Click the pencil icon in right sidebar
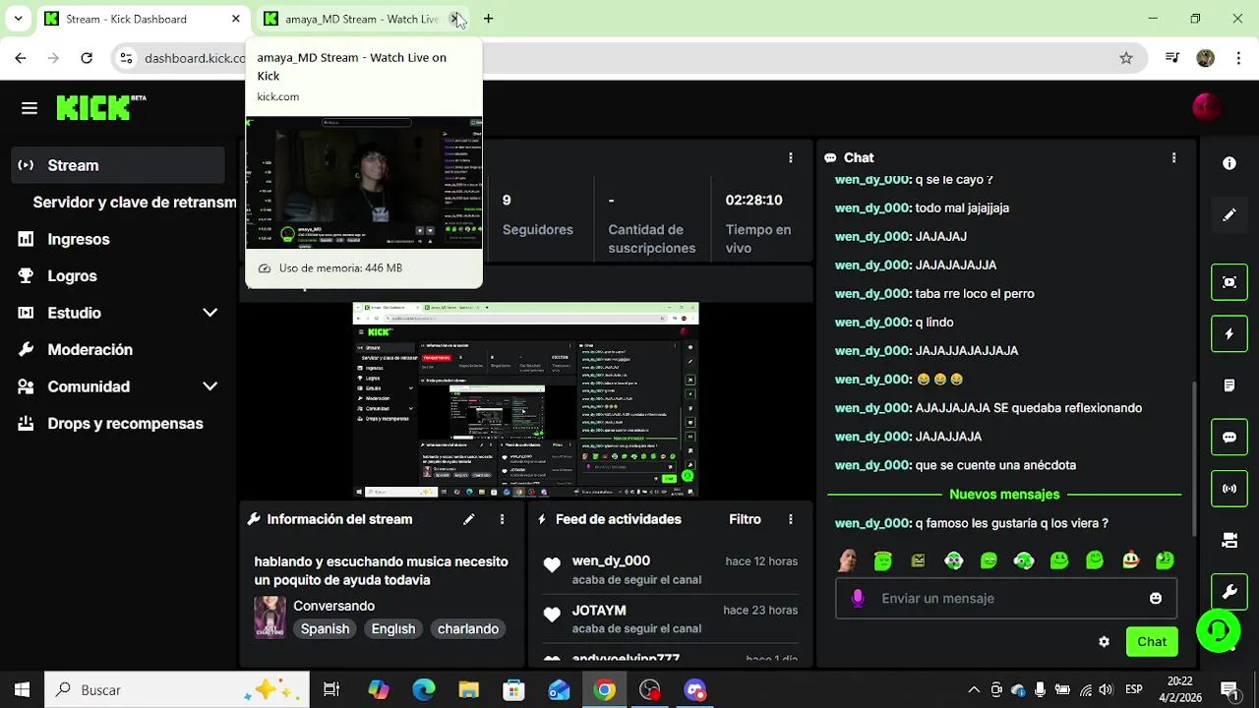 point(1229,214)
